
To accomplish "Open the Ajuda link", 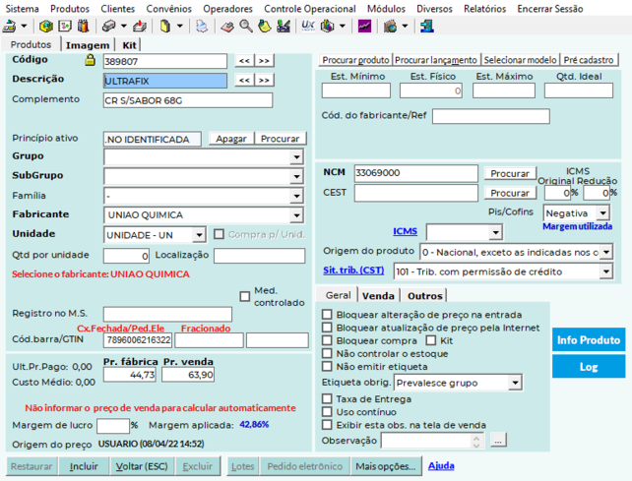I will click(x=441, y=465).
